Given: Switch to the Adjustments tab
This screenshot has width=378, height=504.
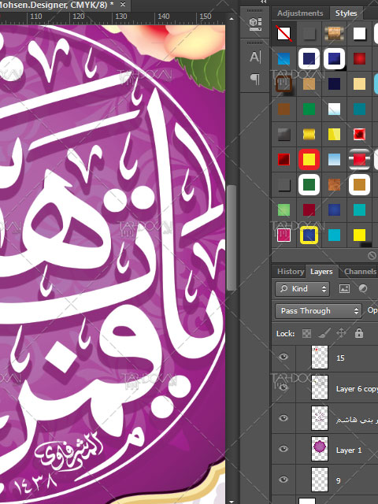Looking at the screenshot, I should pos(300,13).
